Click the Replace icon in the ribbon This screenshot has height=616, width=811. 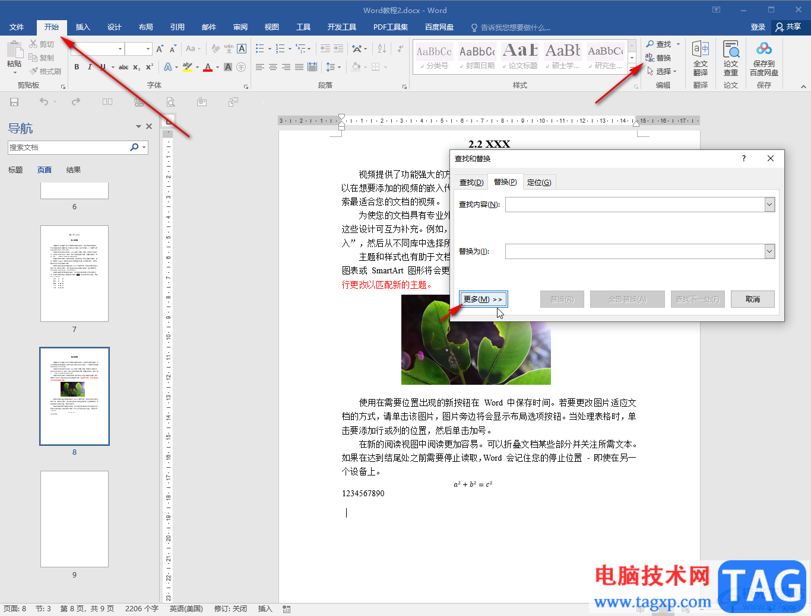[650, 58]
